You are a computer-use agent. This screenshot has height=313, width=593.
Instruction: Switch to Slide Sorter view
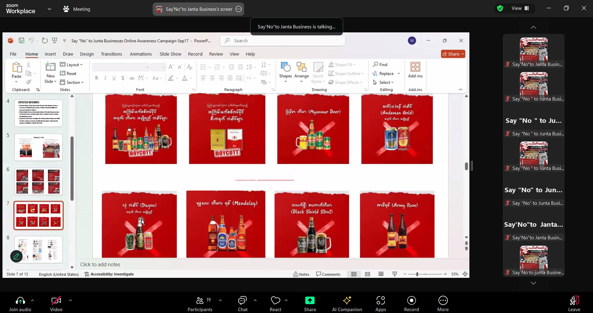point(367,274)
